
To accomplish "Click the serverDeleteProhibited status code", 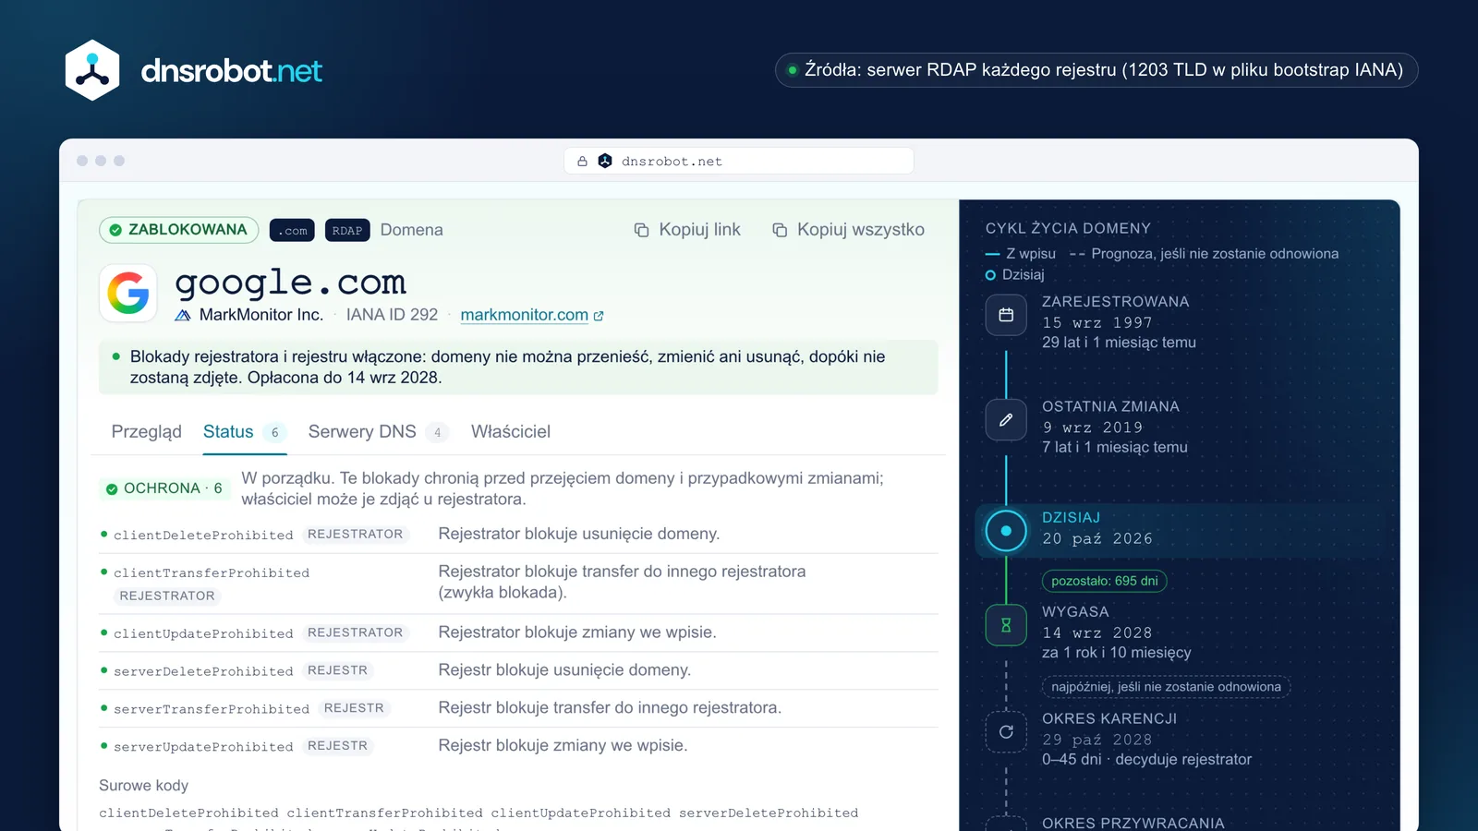I will [x=203, y=672].
